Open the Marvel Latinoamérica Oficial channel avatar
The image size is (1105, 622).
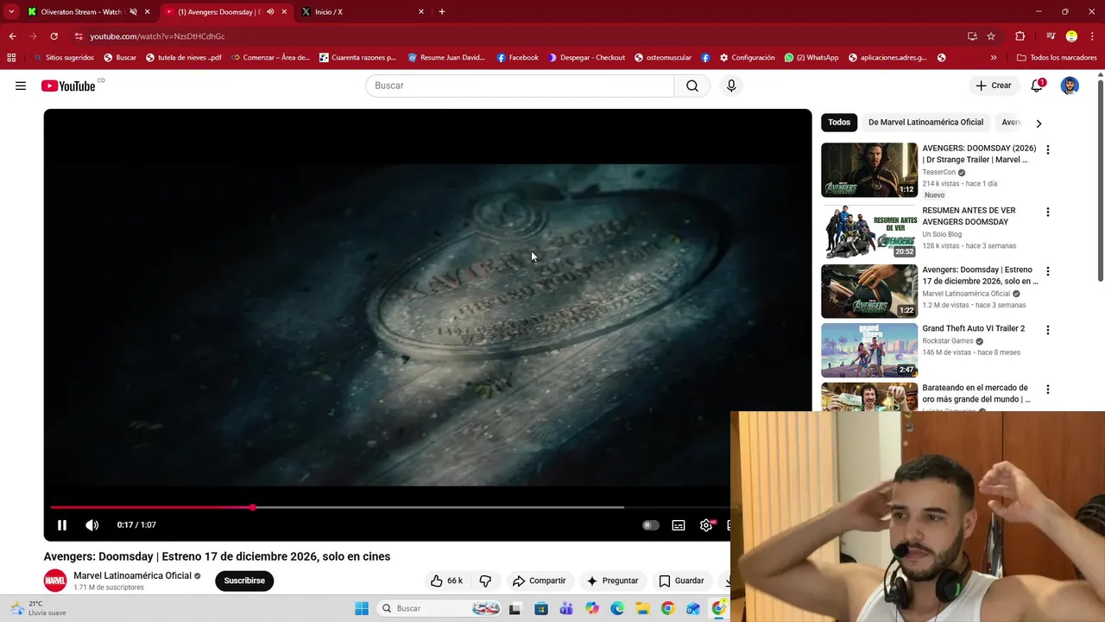click(x=55, y=581)
